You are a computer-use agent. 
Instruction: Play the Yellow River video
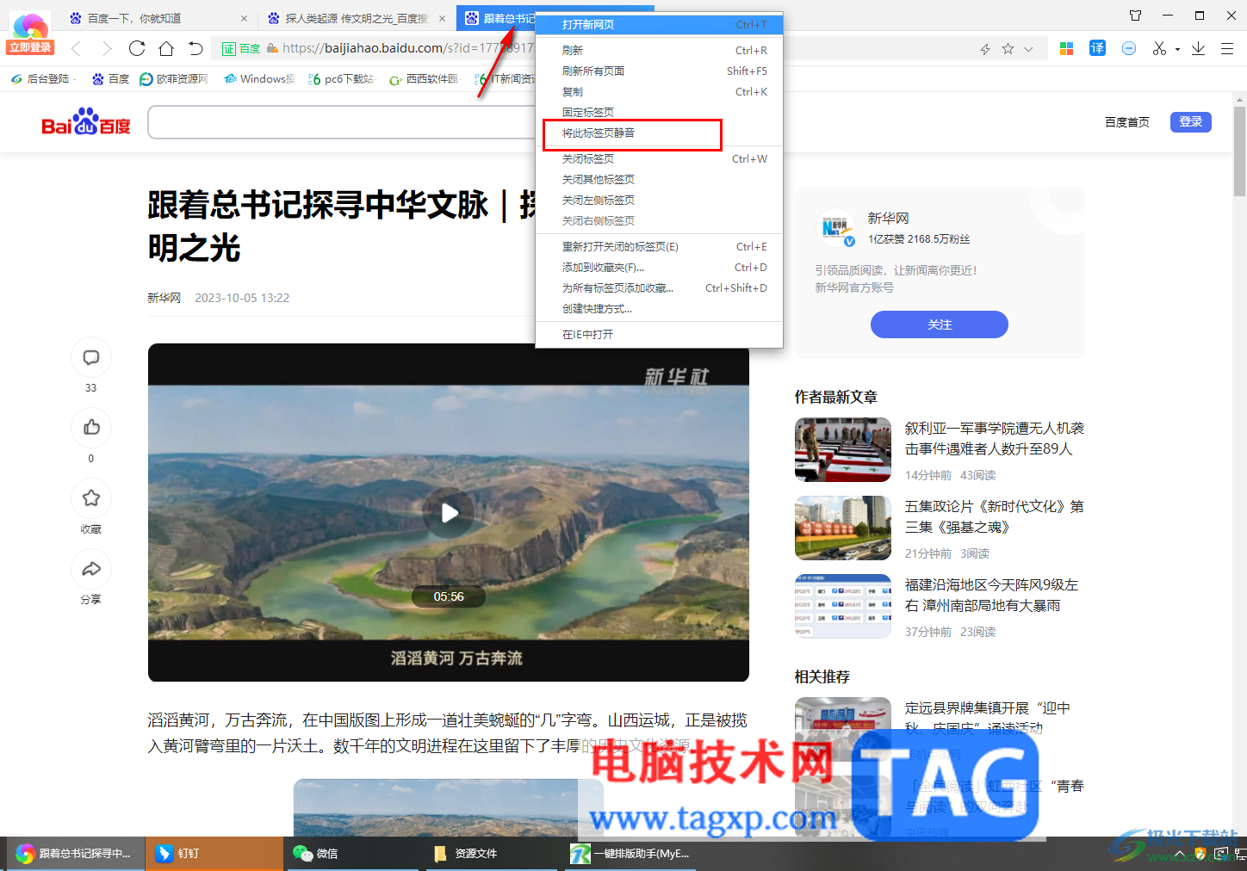point(449,513)
